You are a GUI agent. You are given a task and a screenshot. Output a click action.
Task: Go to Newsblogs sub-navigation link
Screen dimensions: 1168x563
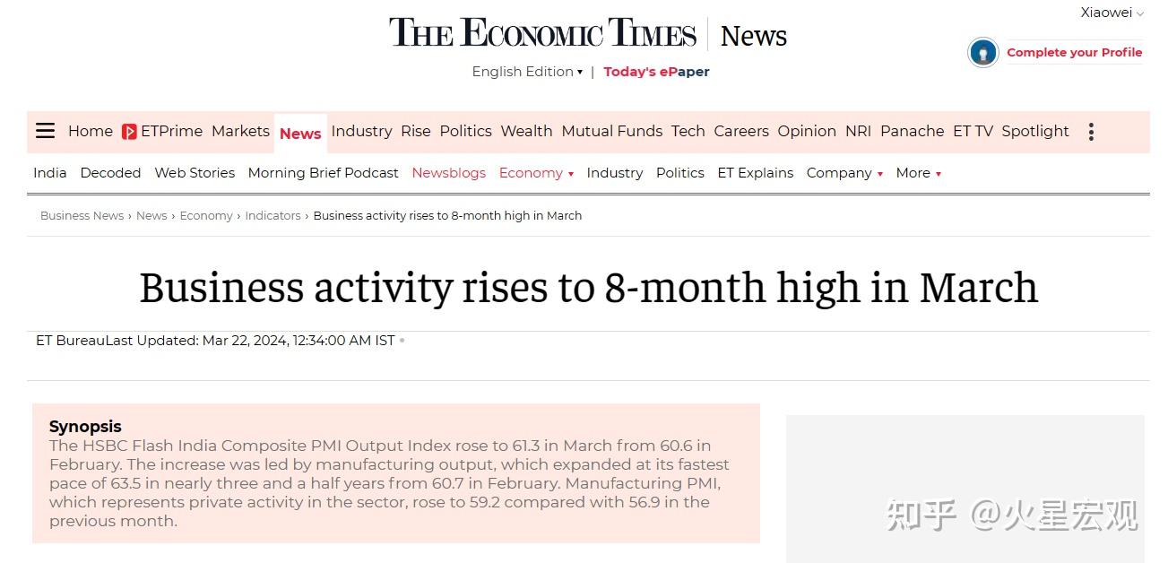(x=448, y=173)
